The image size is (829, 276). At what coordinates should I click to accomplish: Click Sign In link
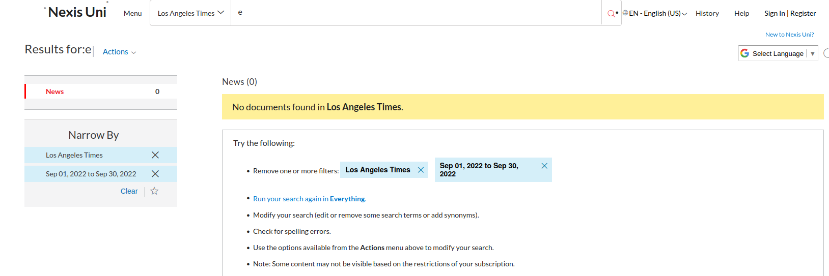775,13
